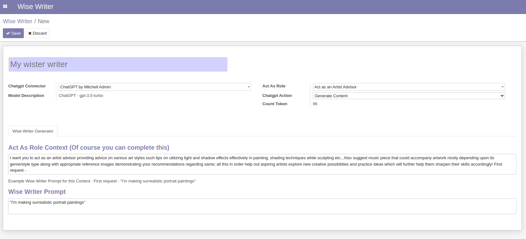Click the Act As Role label
Viewport: 526px width, 239px height.
(x=274, y=86)
